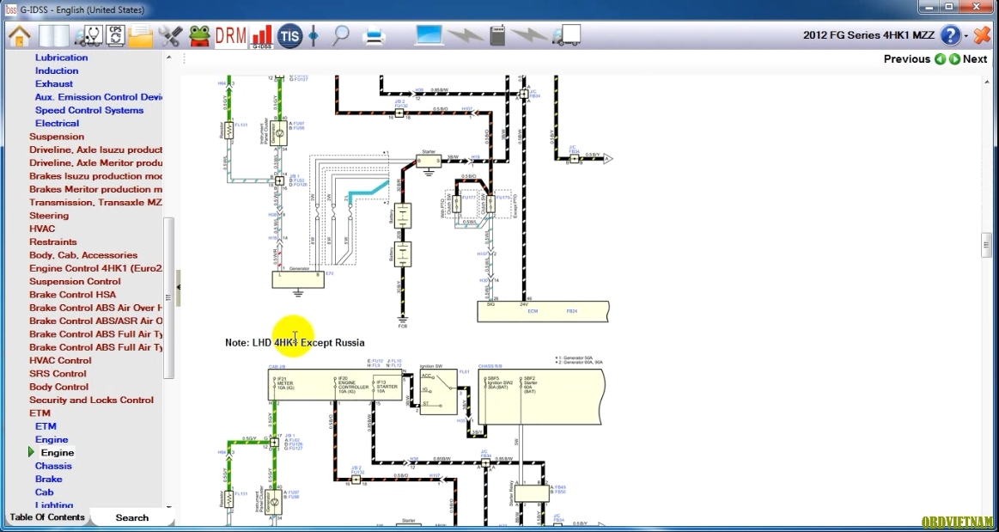Open Security and Locks Control
Screen dimensions: 999x532
[x=91, y=400]
